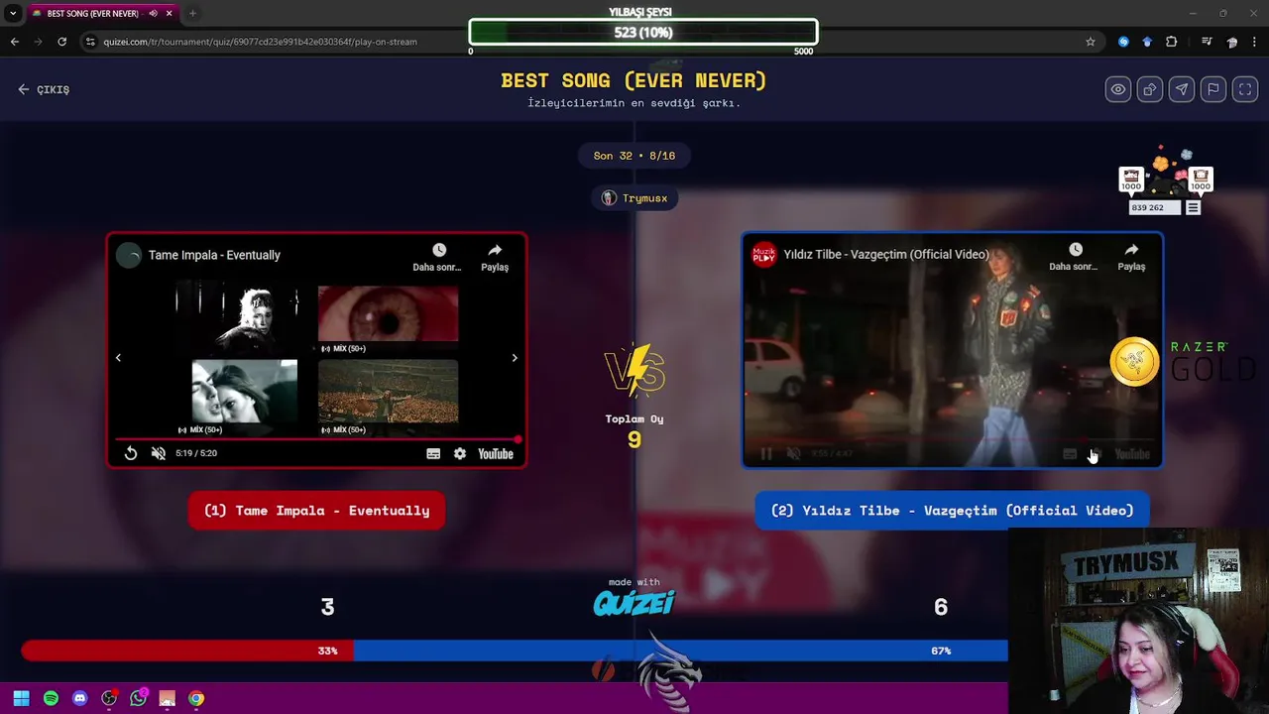
Task: Click the red 33% vote bar
Action: coord(187,651)
